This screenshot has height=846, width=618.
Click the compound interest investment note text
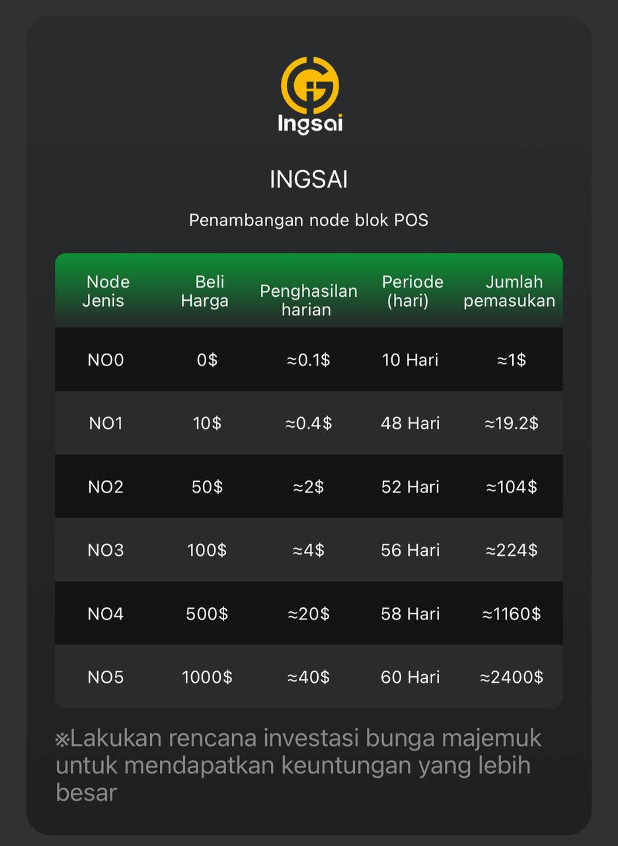coord(299,765)
